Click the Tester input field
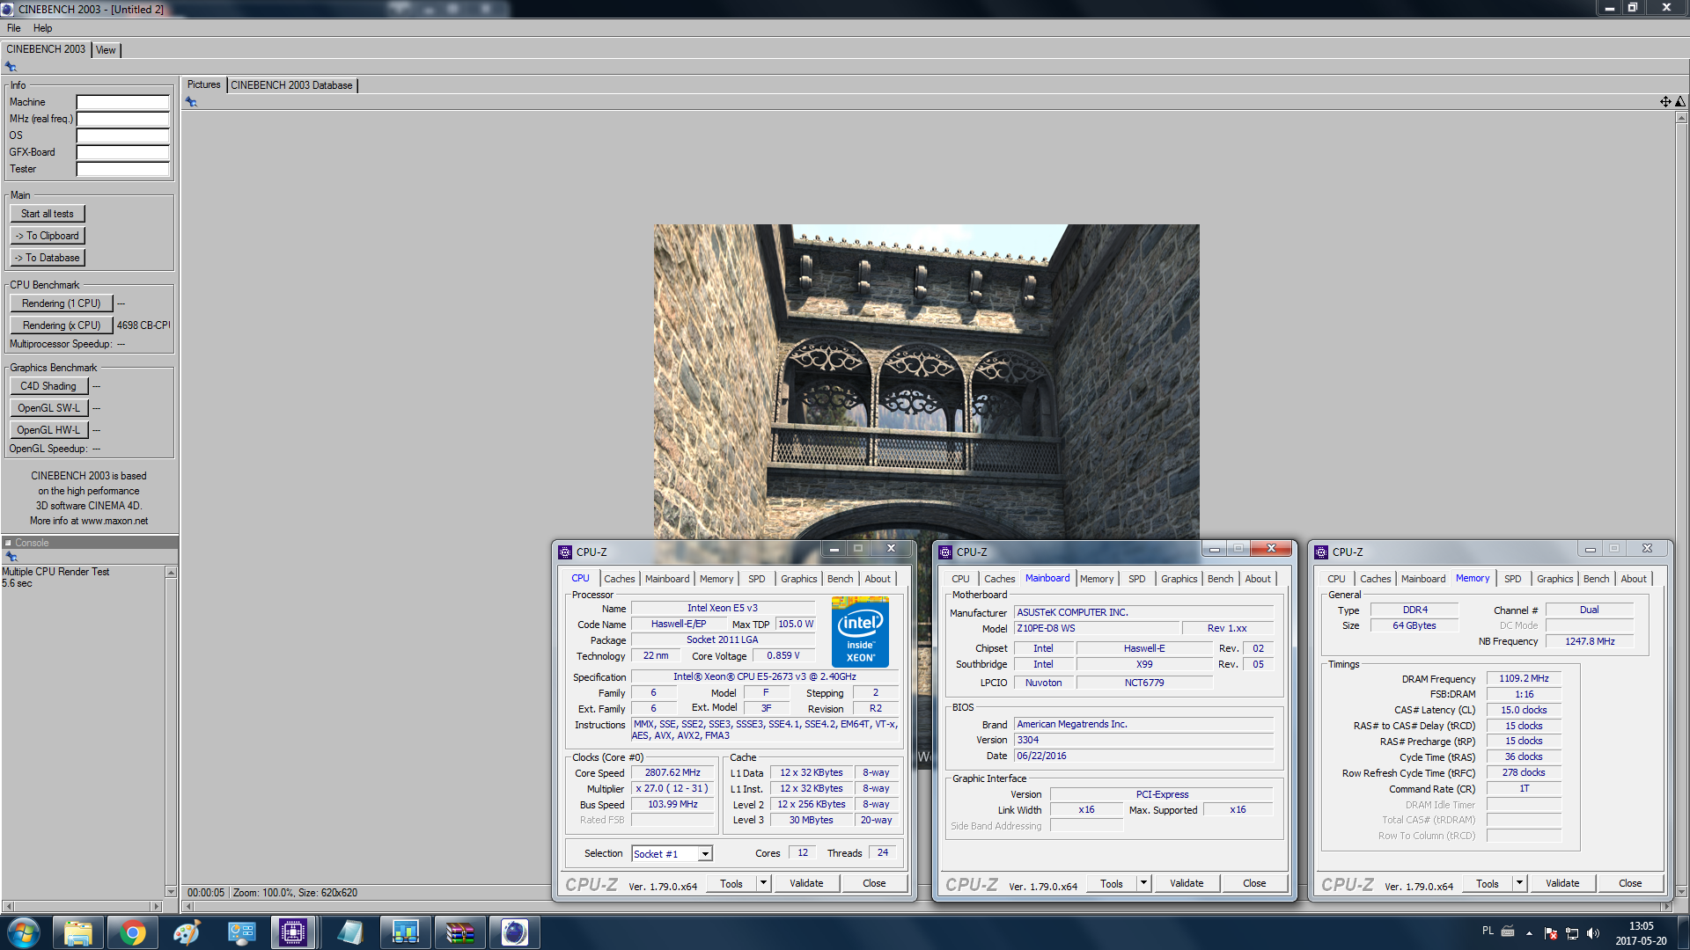1690x950 pixels. coord(122,169)
